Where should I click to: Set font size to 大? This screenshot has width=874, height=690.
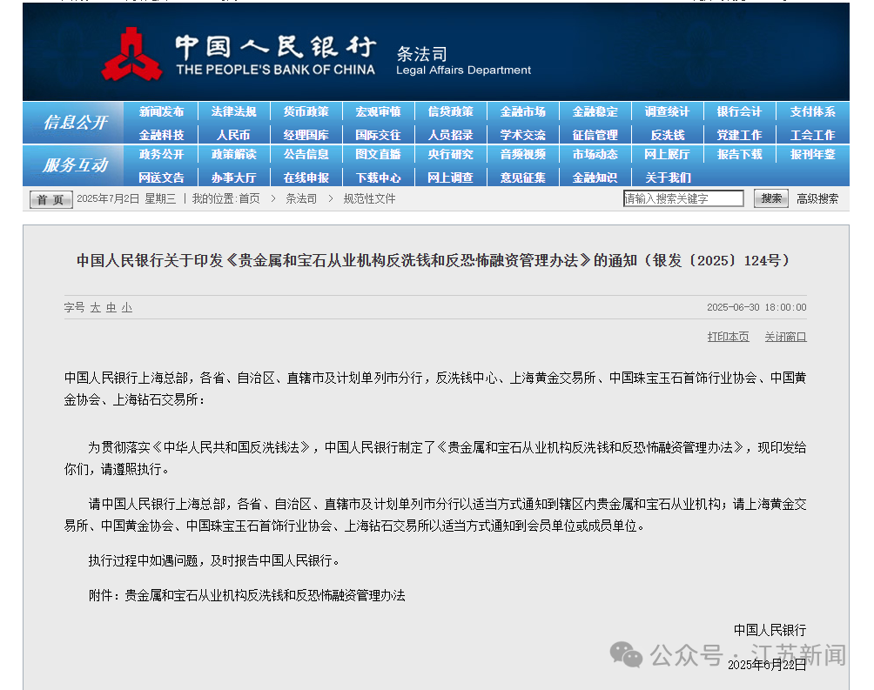tap(95, 308)
